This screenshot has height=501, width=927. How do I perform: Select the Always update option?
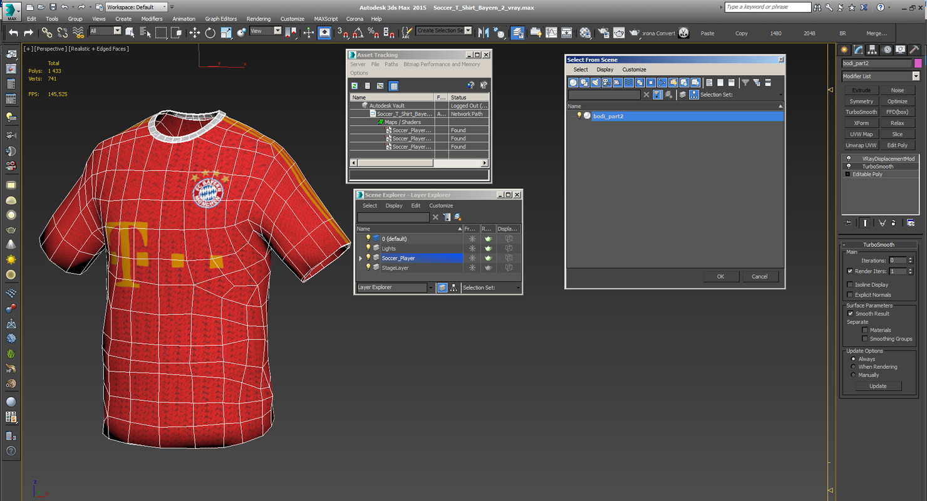[x=853, y=359]
